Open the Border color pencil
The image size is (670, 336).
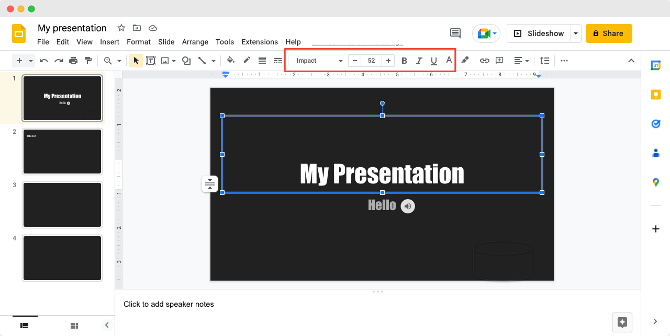point(247,61)
